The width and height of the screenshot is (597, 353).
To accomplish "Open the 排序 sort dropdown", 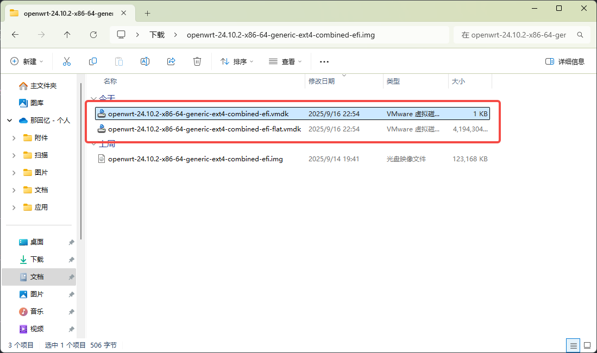I will click(x=236, y=61).
